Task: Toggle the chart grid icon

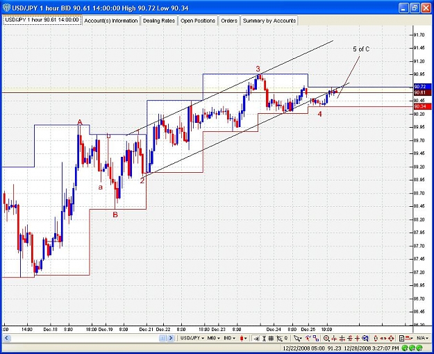Action: click(271, 338)
